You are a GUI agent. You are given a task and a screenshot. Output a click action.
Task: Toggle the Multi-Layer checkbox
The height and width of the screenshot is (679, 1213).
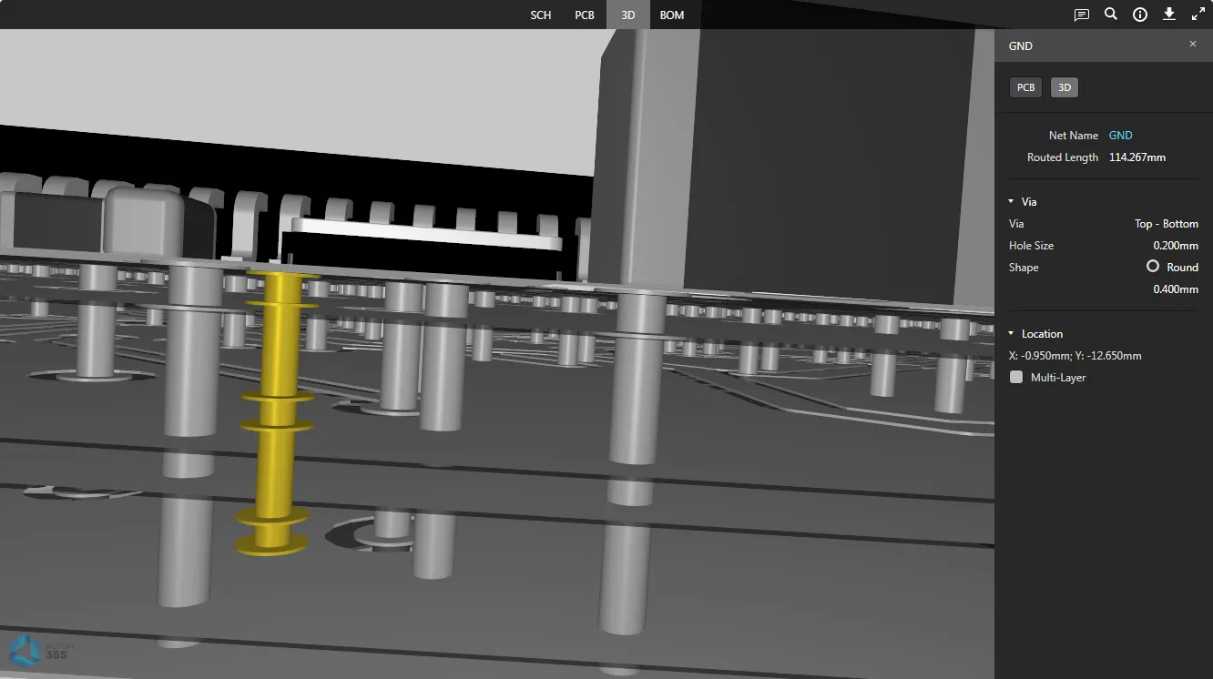coord(1016,378)
